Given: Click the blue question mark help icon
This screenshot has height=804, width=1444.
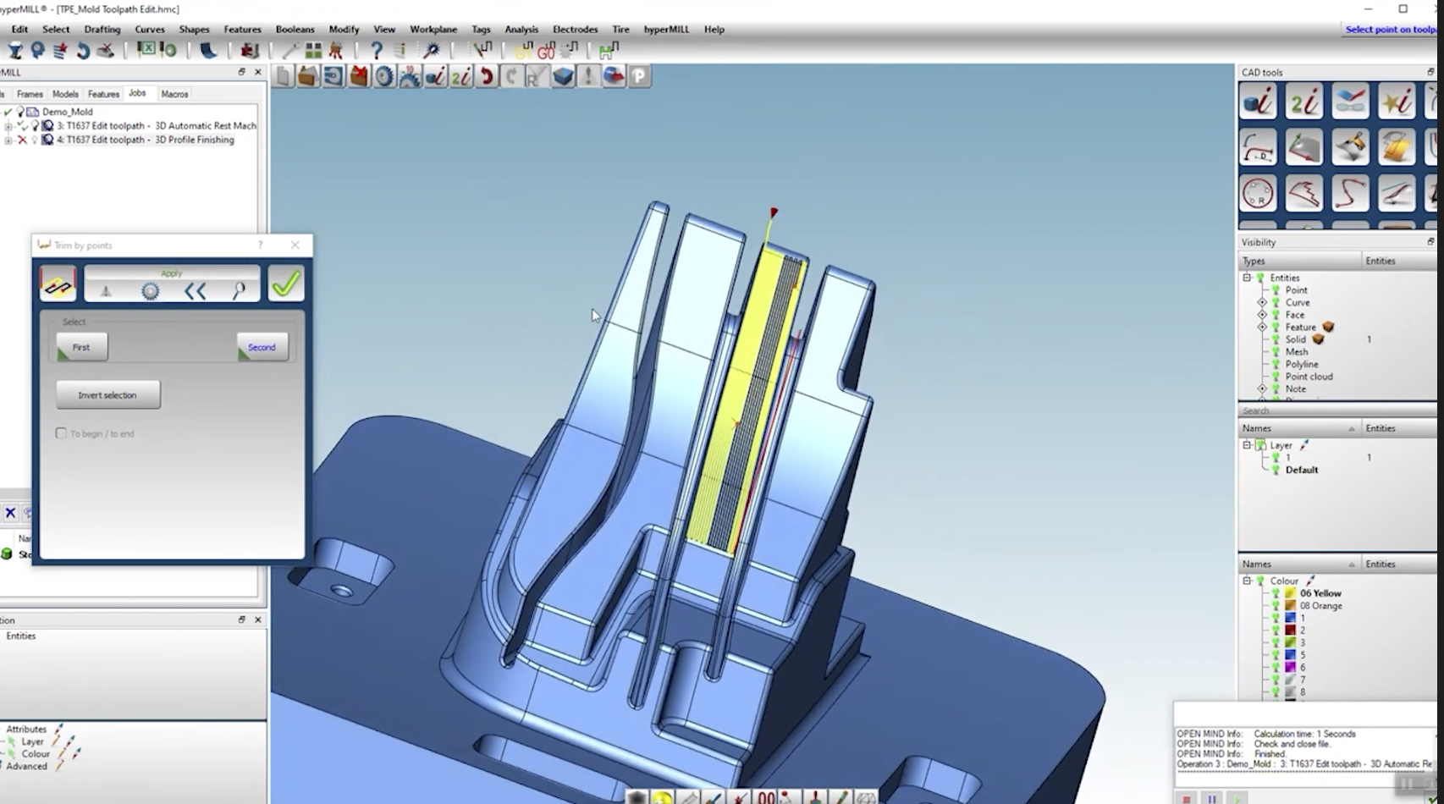Looking at the screenshot, I should click(x=377, y=51).
